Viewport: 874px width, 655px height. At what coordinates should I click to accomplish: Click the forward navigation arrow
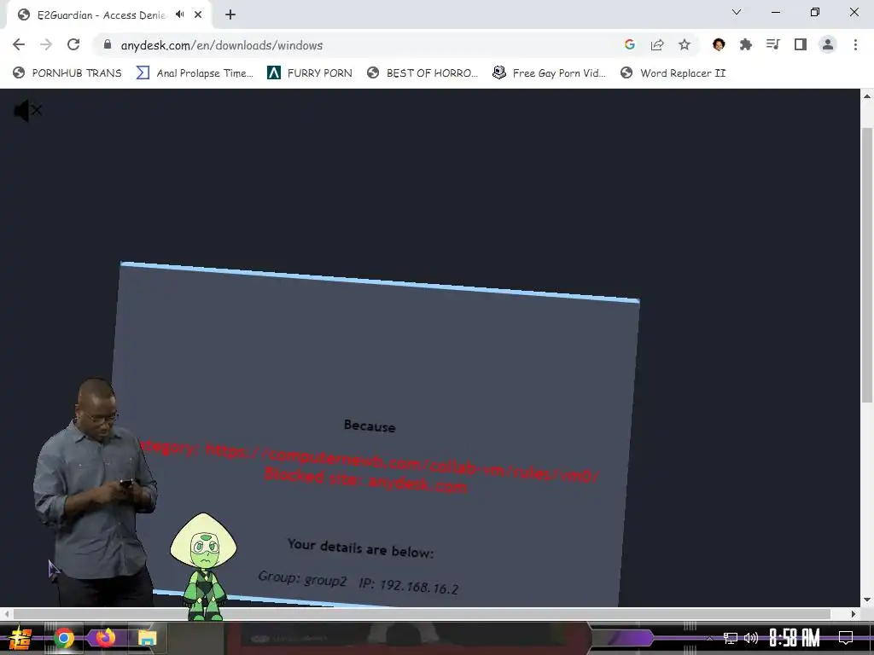click(x=46, y=44)
